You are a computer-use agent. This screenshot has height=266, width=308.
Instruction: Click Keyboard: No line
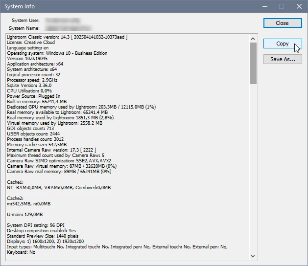21,252
